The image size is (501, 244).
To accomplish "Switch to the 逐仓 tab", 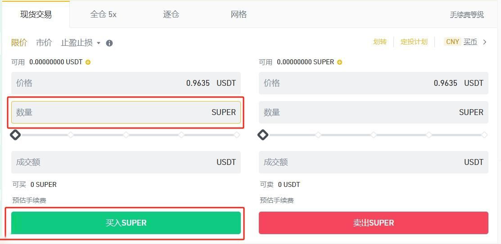I will (x=171, y=14).
